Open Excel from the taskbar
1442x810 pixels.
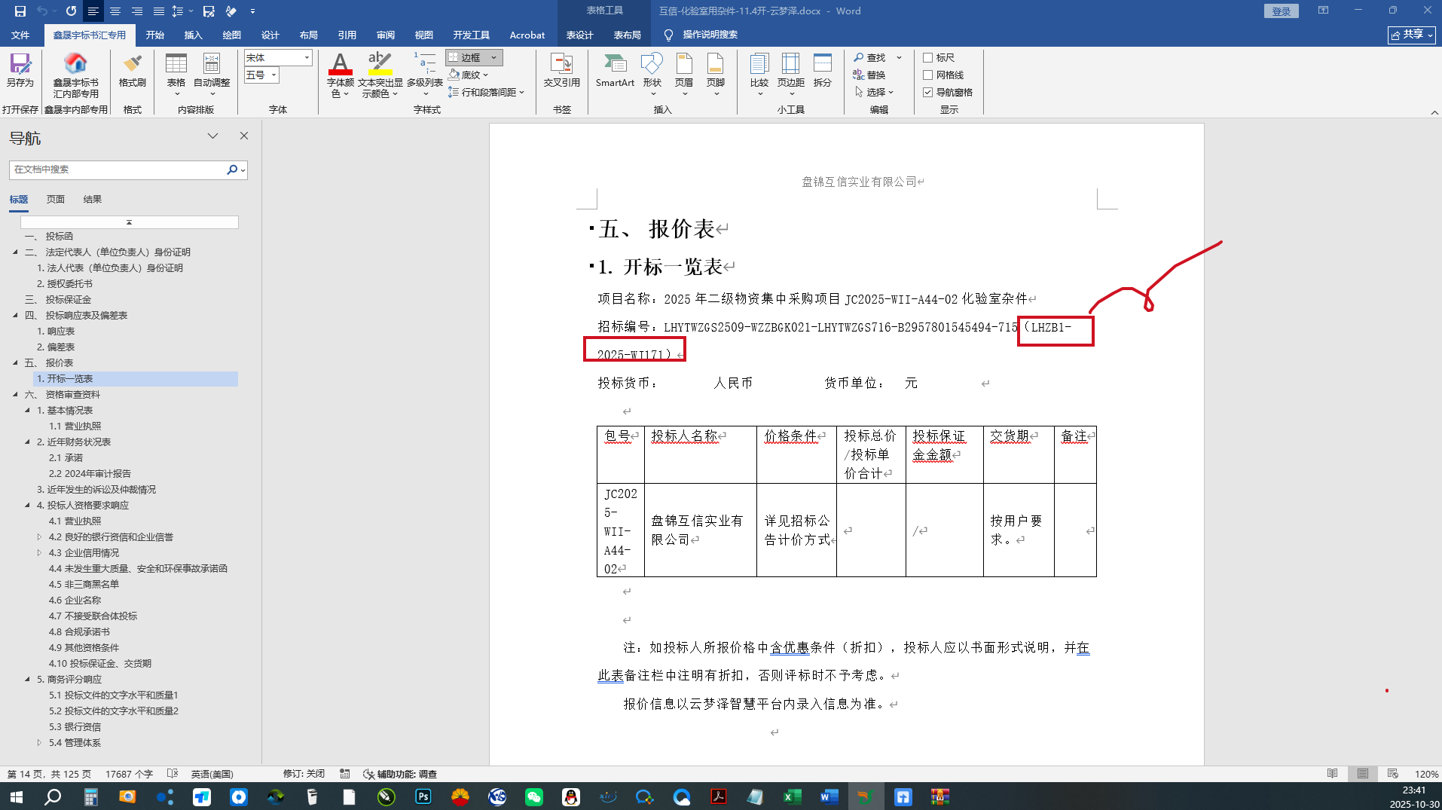[792, 796]
